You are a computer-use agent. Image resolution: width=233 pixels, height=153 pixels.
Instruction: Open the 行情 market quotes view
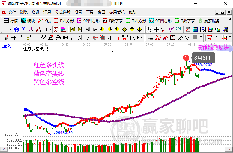tap(11, 21)
